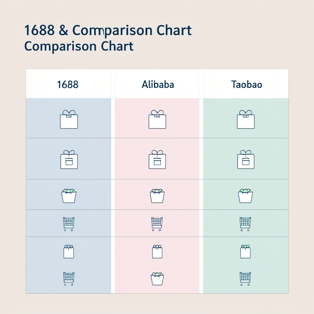
Task: Click the third-row grocery basket icon under 1688
Action: click(x=69, y=196)
